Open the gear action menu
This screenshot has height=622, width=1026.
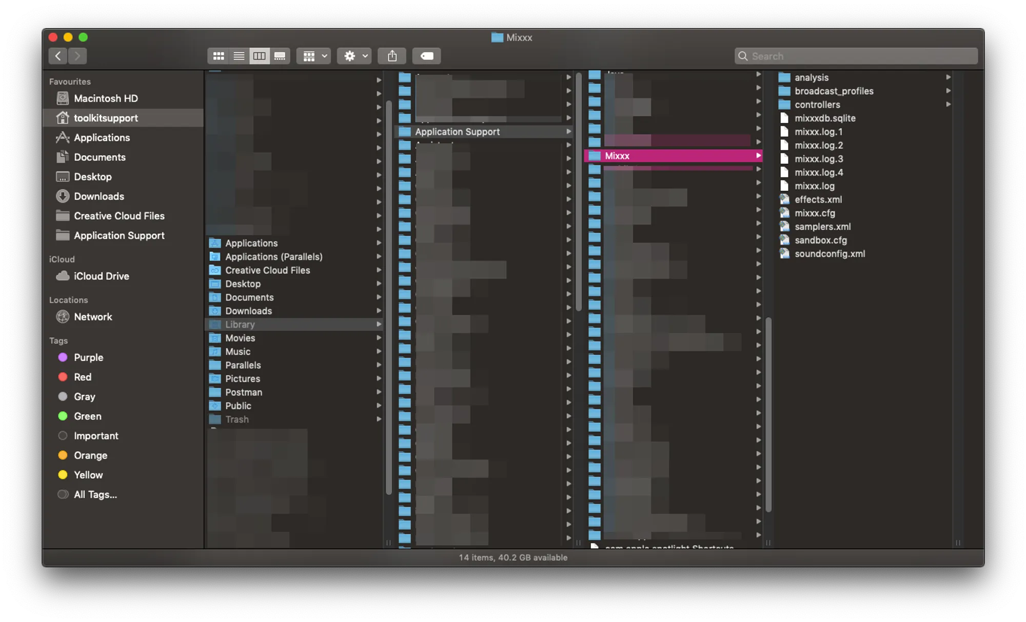point(356,56)
